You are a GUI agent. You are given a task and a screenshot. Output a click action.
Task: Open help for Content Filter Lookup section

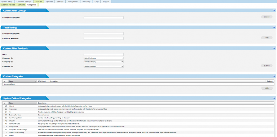pyautogui.click(x=274, y=10)
